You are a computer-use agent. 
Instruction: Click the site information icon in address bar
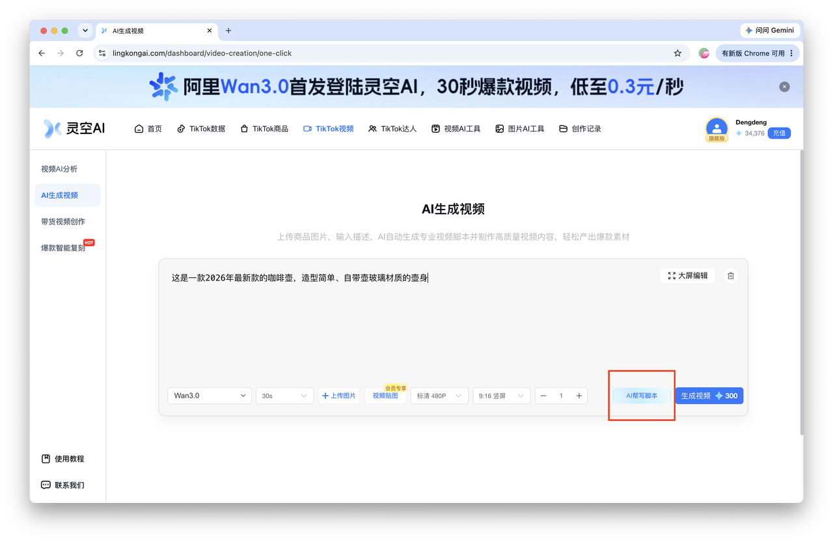point(102,53)
